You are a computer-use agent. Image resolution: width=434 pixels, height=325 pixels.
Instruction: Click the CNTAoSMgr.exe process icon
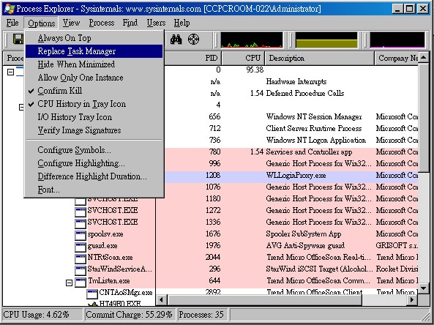click(92, 294)
